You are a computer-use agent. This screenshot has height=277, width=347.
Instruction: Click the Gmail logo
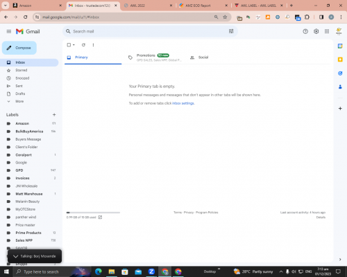28,31
